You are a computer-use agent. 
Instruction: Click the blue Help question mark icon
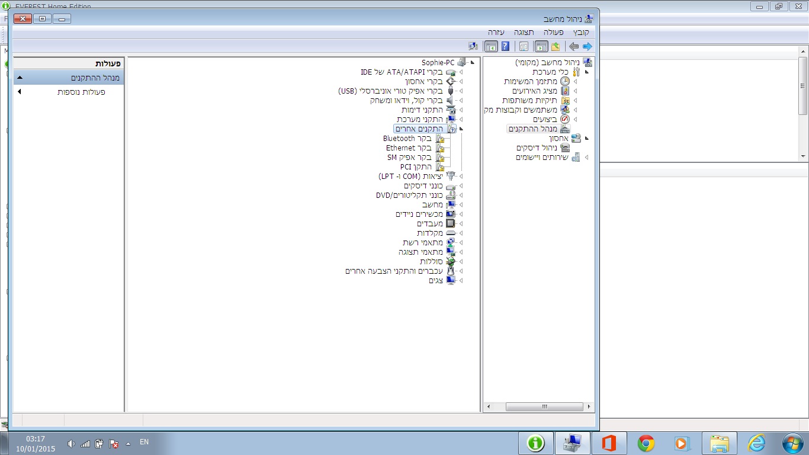pos(505,46)
